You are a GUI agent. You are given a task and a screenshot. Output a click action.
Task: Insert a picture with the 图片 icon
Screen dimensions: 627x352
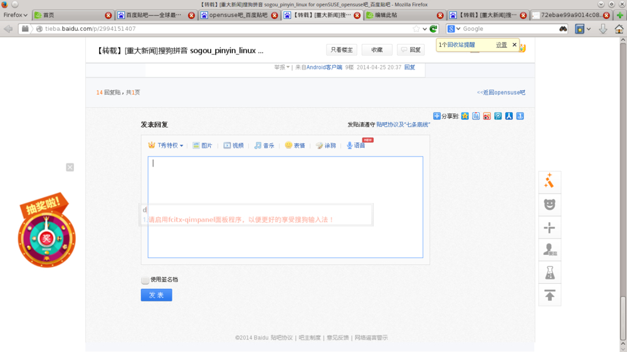click(x=202, y=145)
